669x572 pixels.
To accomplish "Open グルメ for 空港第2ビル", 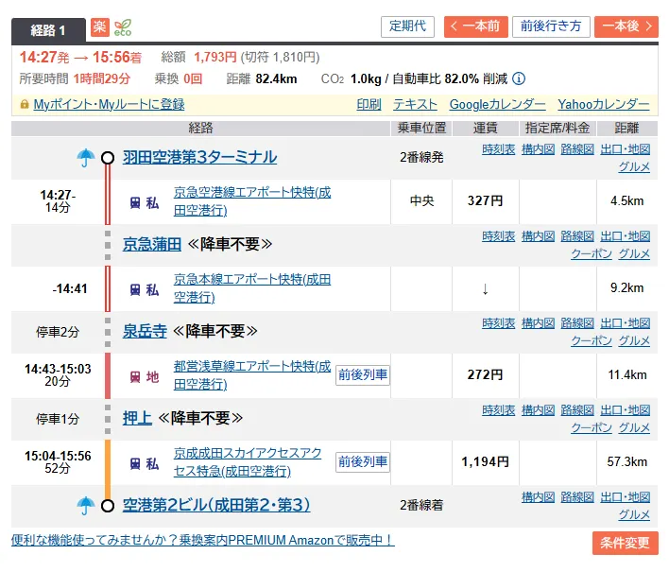I will pos(634,514).
